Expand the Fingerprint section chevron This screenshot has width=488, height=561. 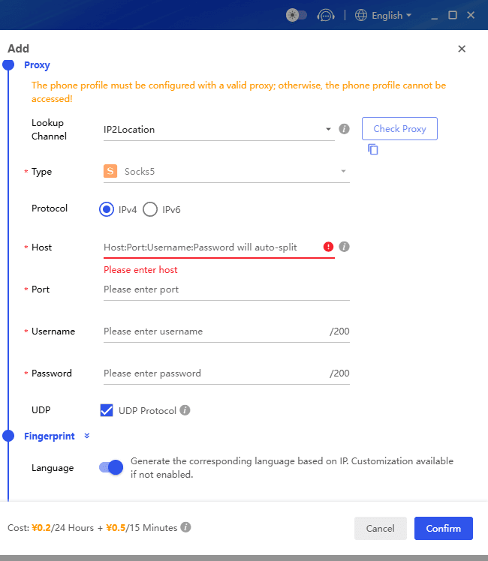(86, 436)
